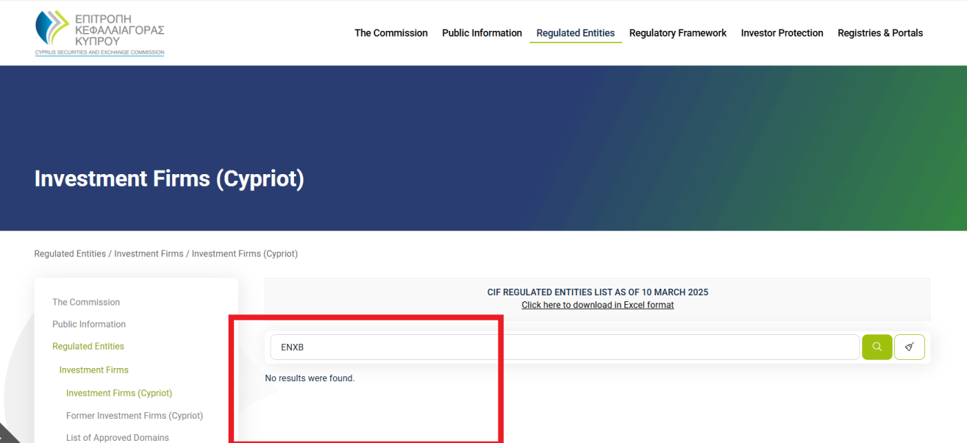Select Investment Firms (Cypriot) in sidebar

coord(119,393)
